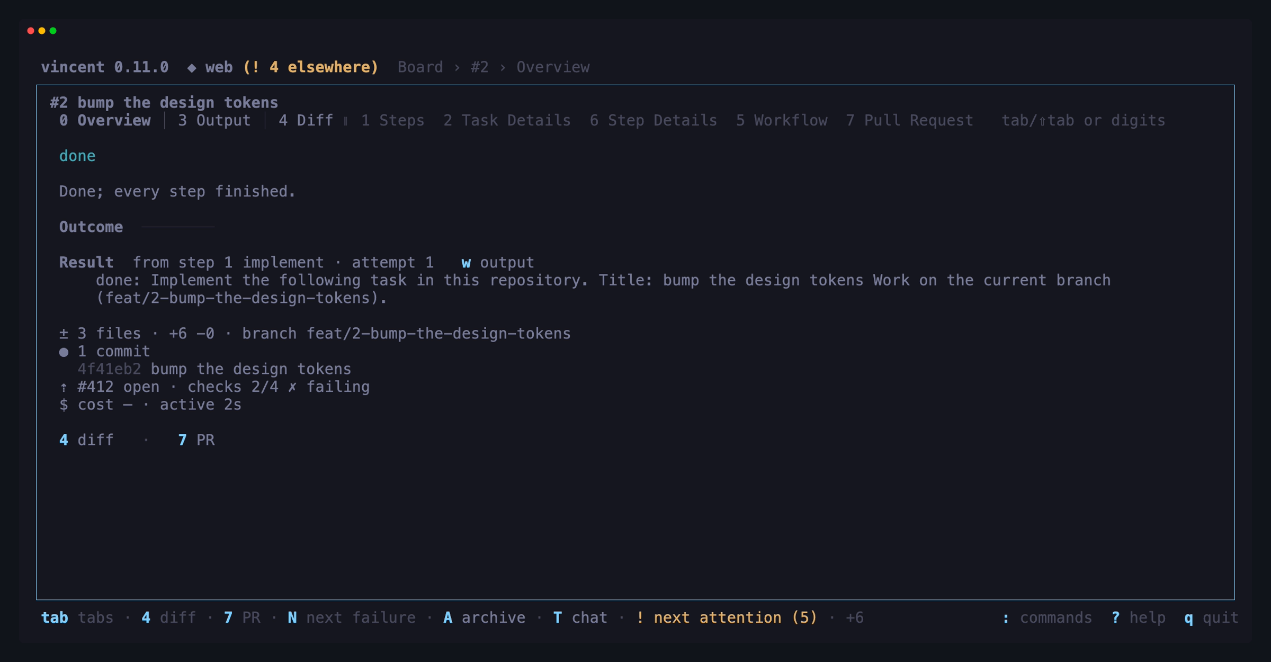Screen dimensions: 1271x662
Task: Click the 'web' project name in header
Action: (219, 67)
